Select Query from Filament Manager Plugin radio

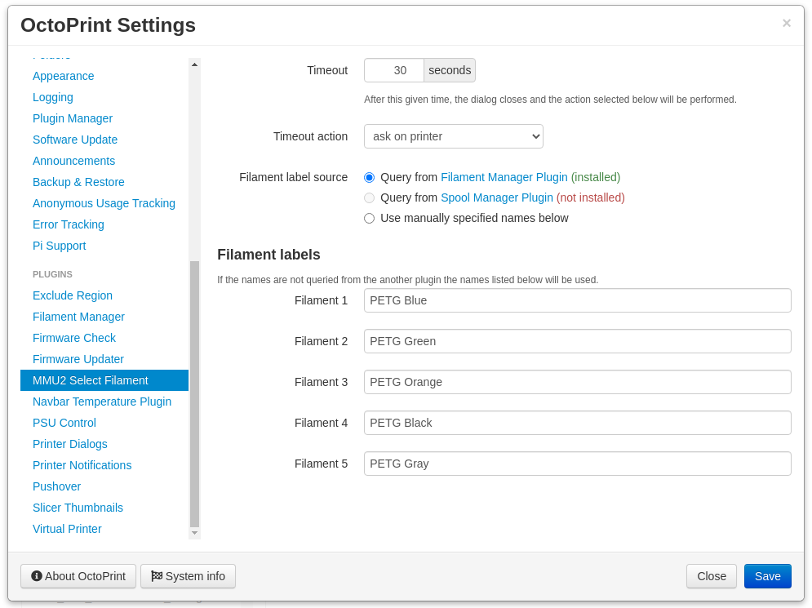(x=369, y=178)
